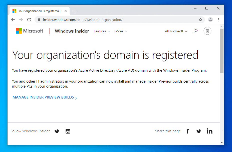Follow Windows Insider on Twitter
Screen dimensions: 232x152
[x=57, y=131]
